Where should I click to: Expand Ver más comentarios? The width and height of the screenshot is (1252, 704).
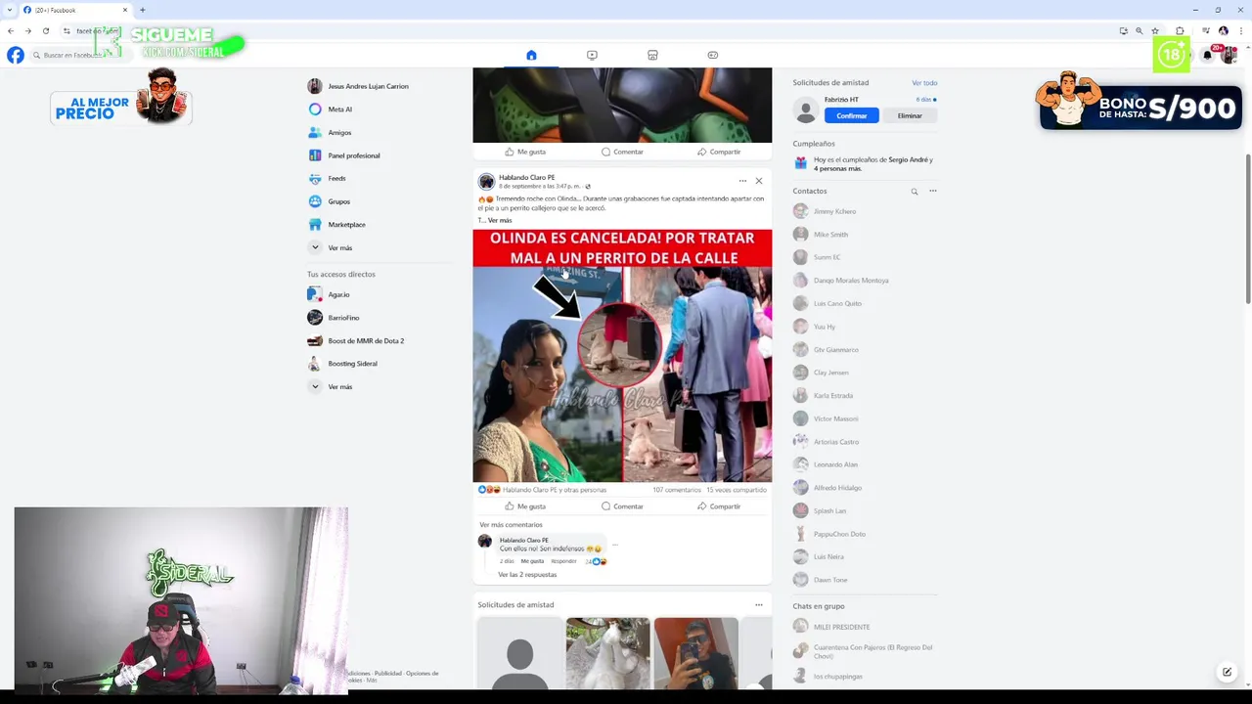(511, 525)
